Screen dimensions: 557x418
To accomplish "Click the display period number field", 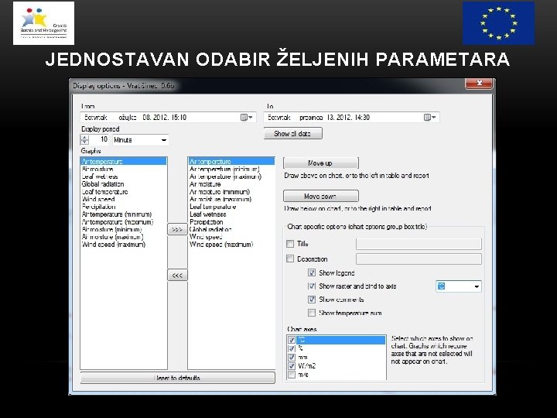I will 99,139.
